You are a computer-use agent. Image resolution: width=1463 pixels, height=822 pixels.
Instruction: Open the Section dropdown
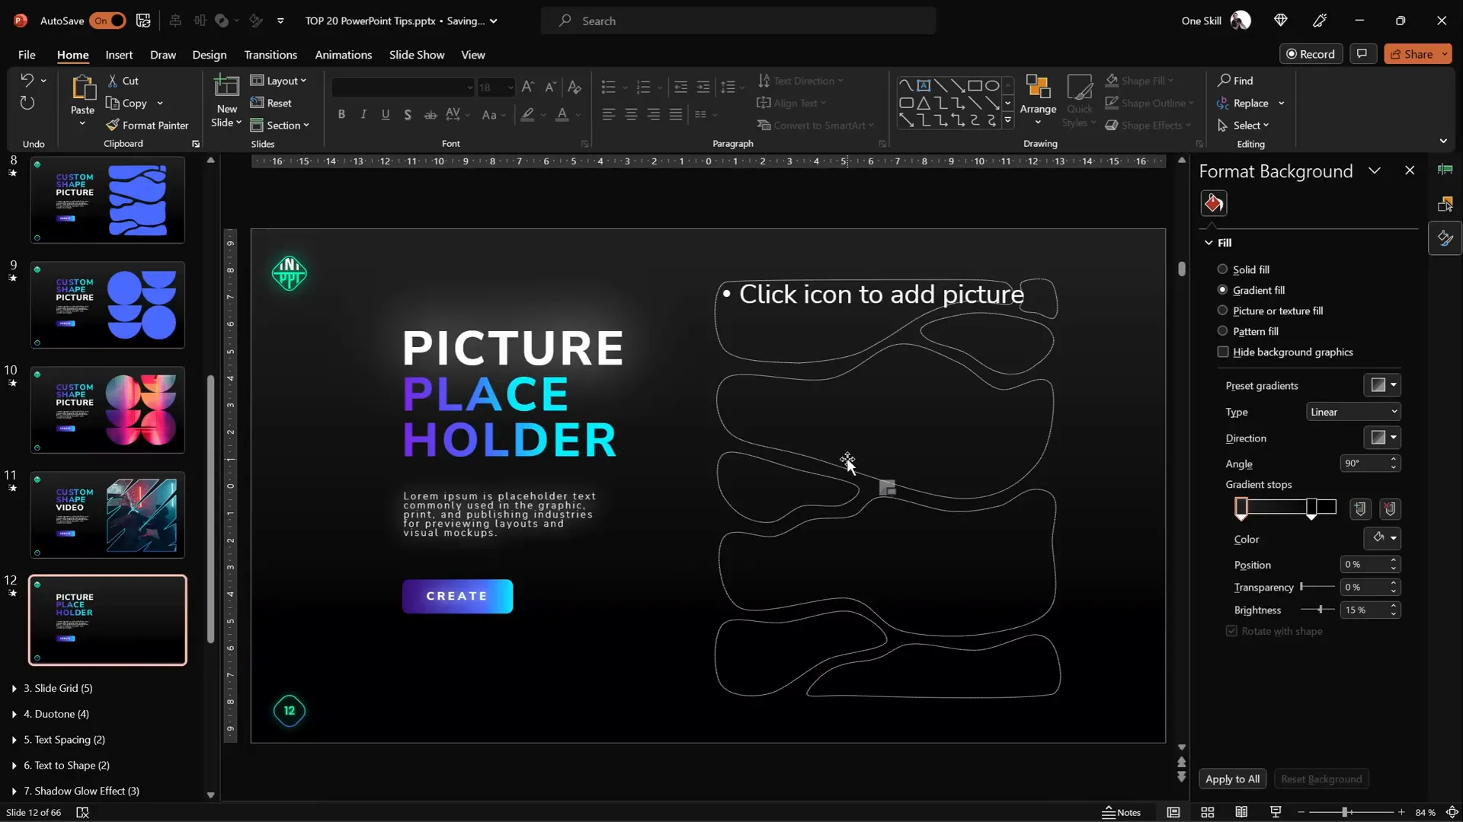(x=280, y=125)
